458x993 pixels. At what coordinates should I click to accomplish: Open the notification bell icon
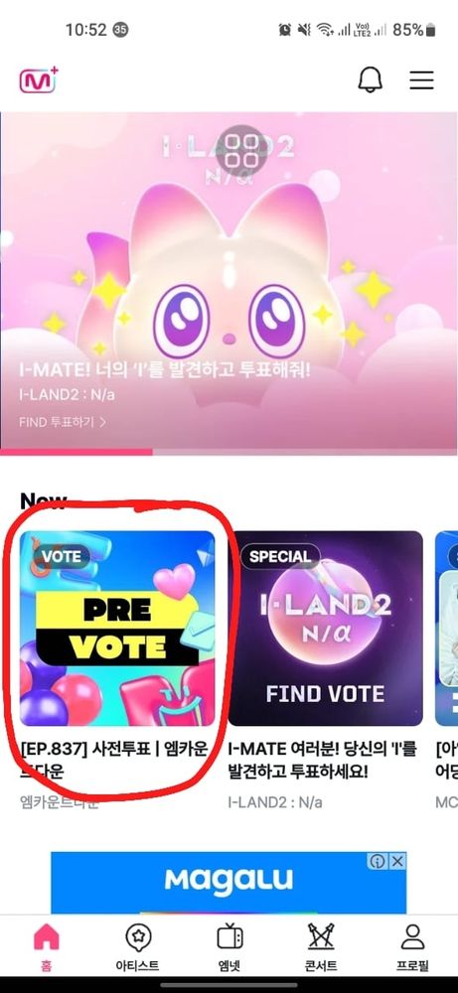(x=371, y=80)
